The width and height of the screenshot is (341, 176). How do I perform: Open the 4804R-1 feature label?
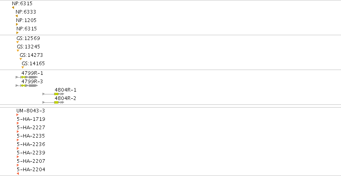(x=65, y=90)
